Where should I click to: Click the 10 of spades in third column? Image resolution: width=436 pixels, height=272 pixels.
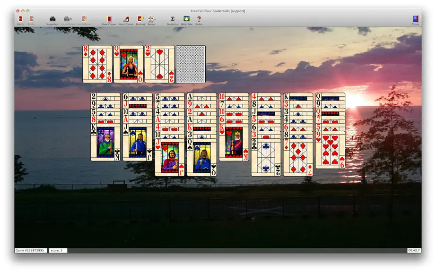(x=170, y=135)
